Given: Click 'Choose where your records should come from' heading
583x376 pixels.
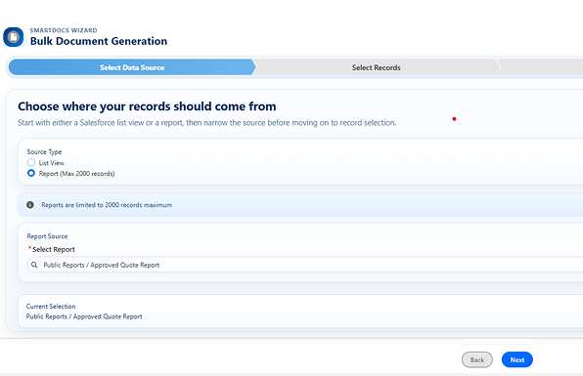Looking at the screenshot, I should (147, 106).
